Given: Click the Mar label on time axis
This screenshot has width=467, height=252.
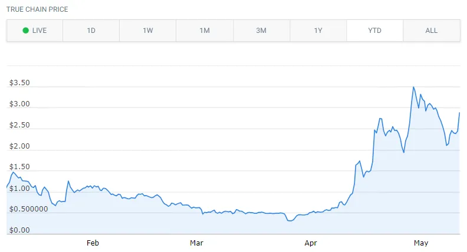Looking at the screenshot, I should coord(196,243).
